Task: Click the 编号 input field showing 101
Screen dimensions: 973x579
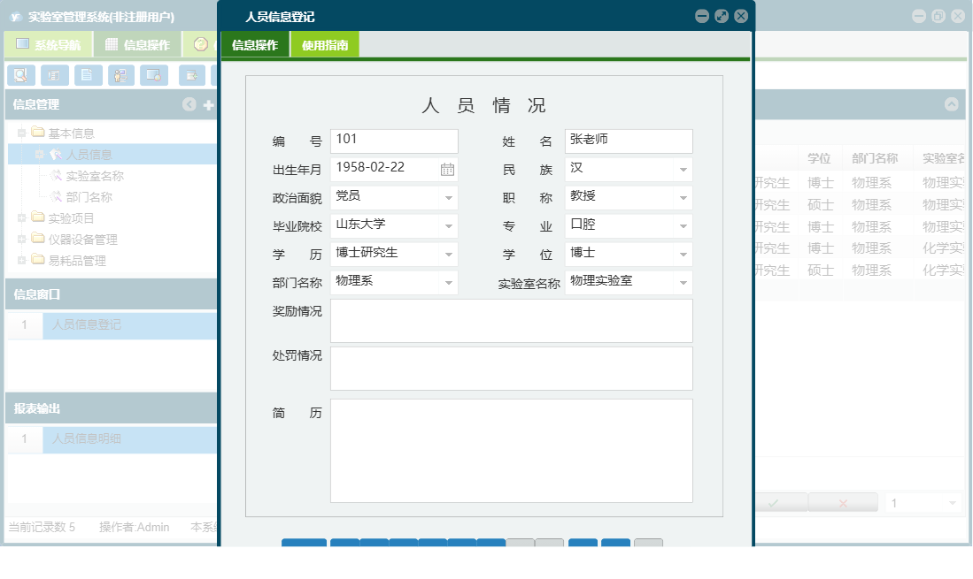Action: tap(393, 141)
